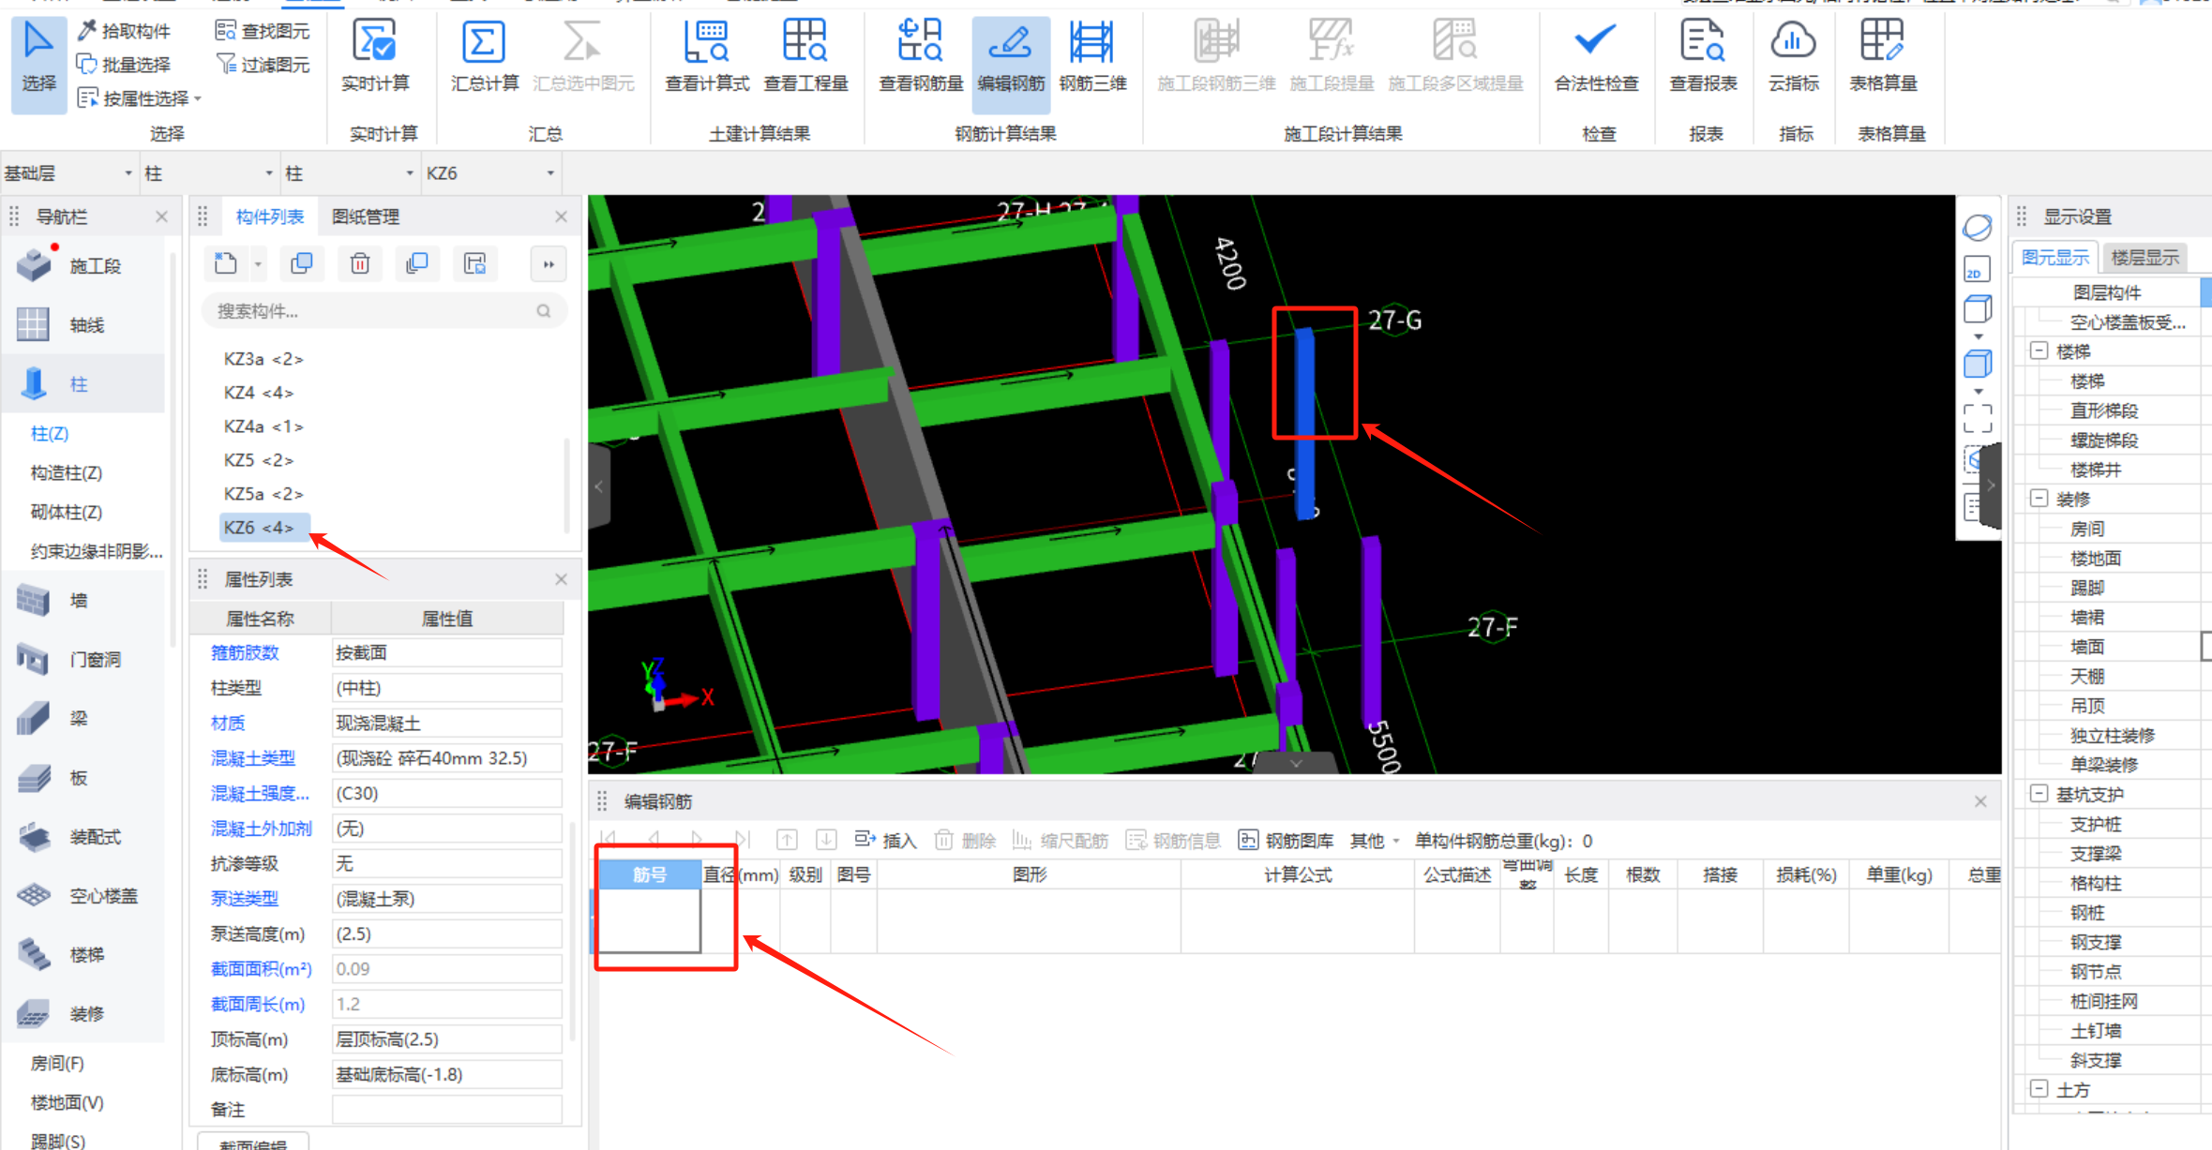Open 其他 dropdown in rebar editor
This screenshot has height=1150, width=2212.
(1375, 841)
